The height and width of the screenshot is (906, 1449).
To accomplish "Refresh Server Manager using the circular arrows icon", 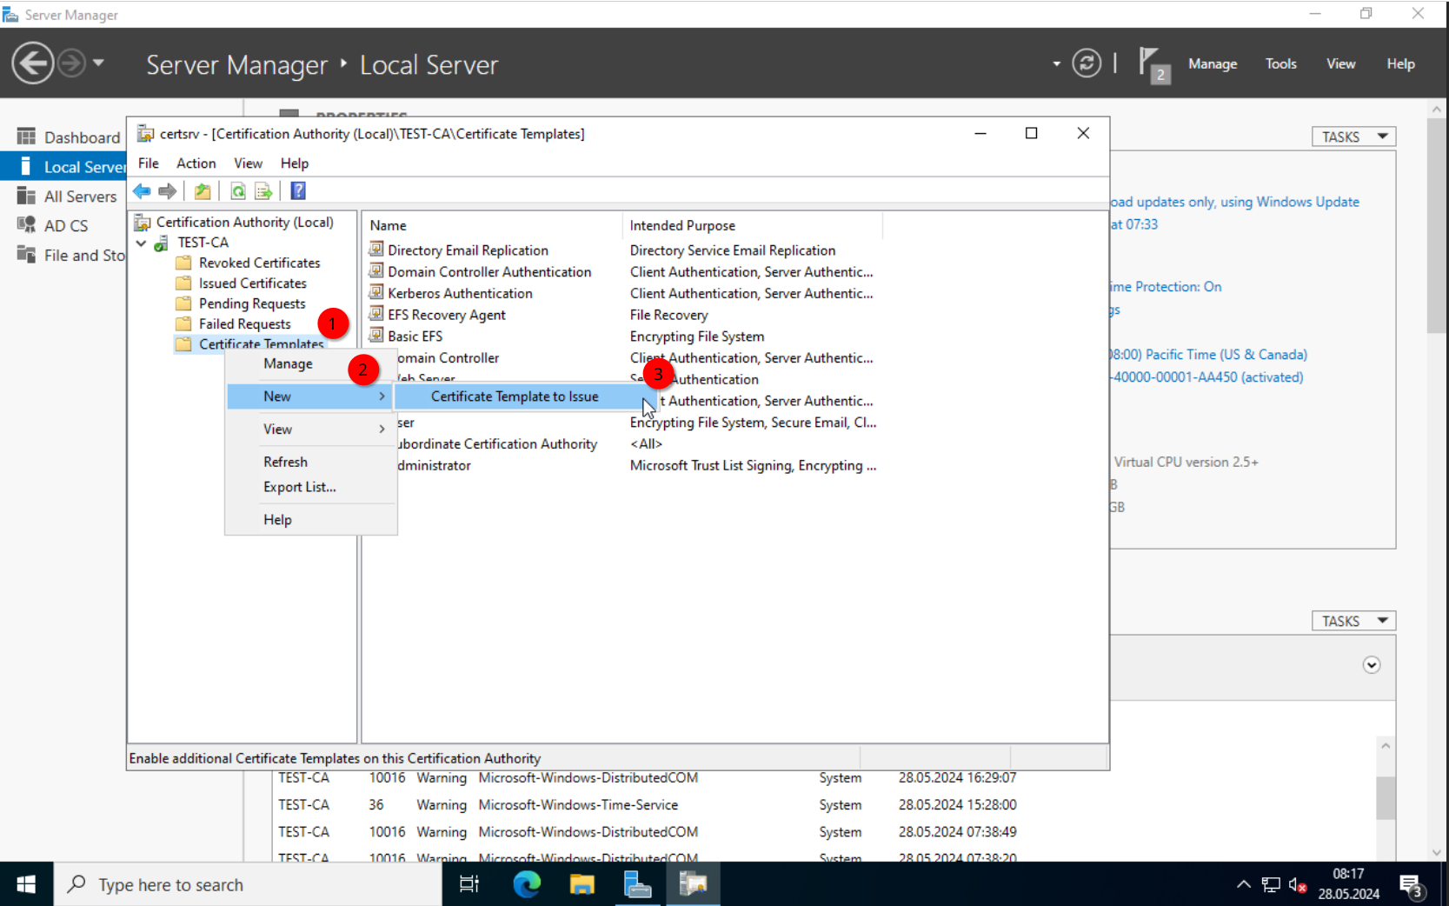I will (x=1087, y=63).
